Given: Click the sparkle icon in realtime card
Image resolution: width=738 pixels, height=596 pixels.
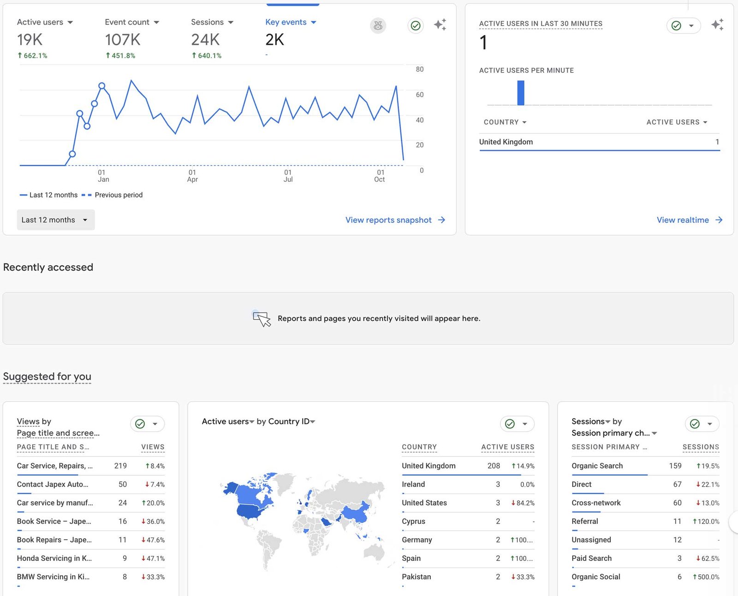Looking at the screenshot, I should pyautogui.click(x=717, y=25).
